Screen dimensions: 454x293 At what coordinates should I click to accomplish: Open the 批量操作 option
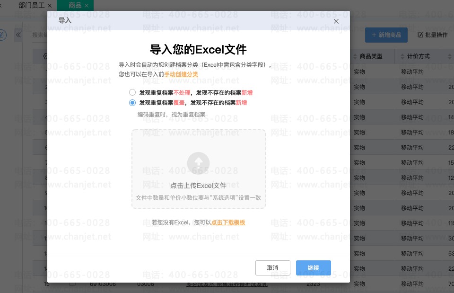click(x=433, y=35)
